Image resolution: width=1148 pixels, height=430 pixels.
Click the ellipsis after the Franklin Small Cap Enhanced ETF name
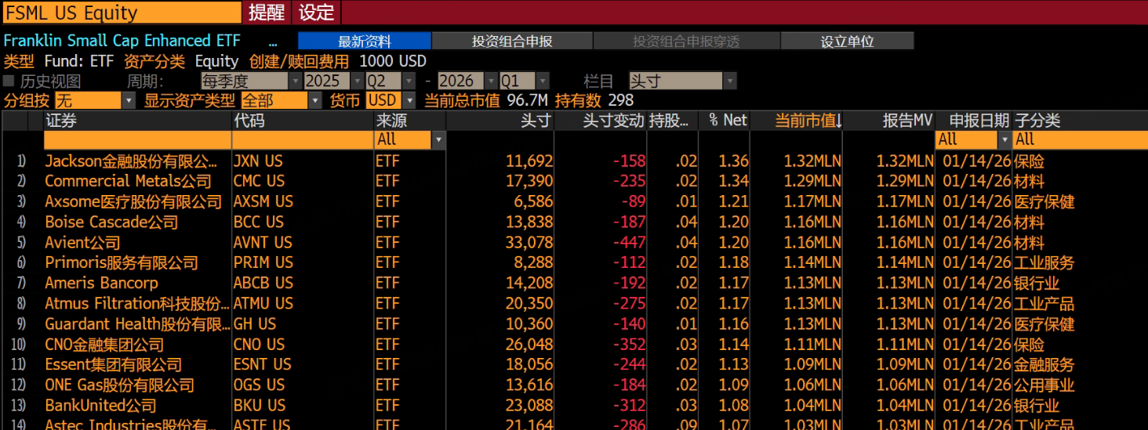tap(272, 42)
